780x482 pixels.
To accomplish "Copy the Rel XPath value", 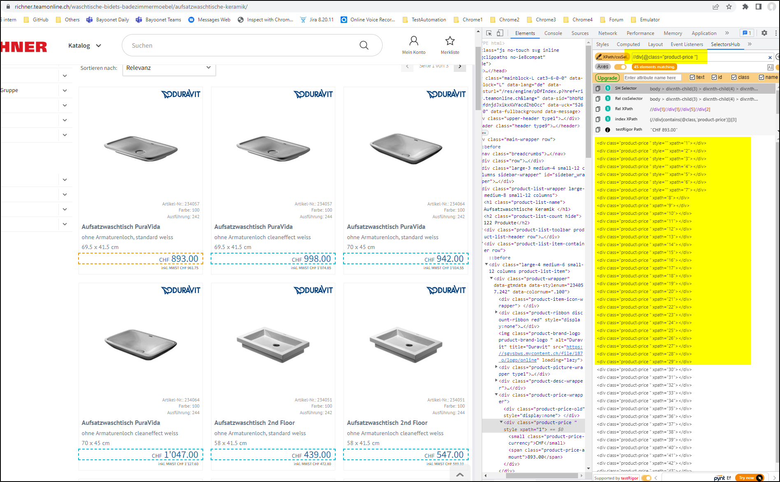I will 598,109.
